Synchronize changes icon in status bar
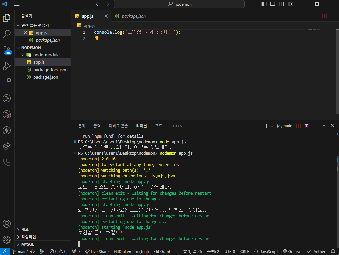339x255 pixels. [x=33, y=252]
